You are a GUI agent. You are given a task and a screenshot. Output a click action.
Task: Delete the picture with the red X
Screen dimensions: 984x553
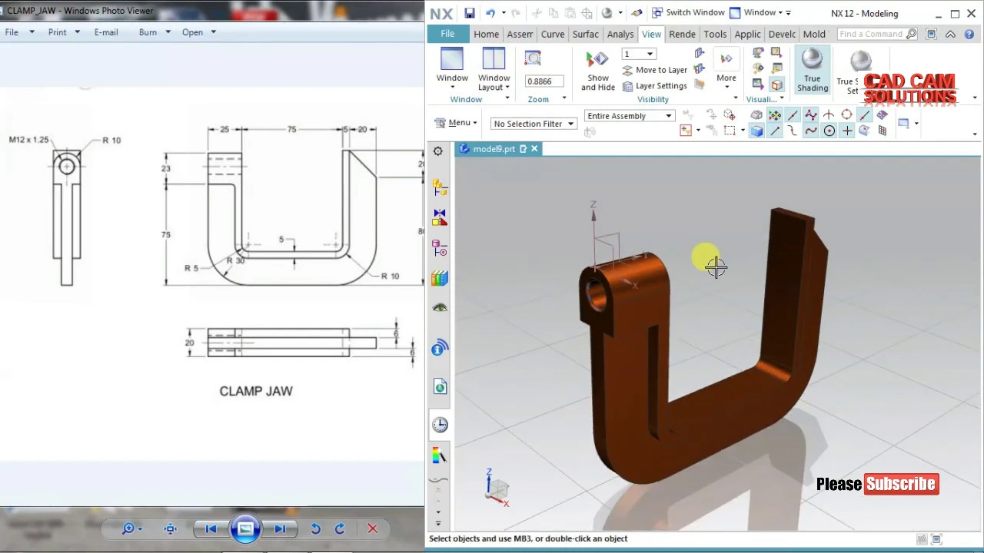pos(373,528)
